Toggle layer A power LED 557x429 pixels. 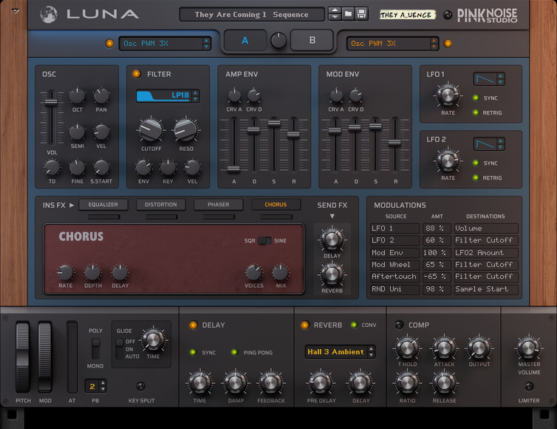109,44
